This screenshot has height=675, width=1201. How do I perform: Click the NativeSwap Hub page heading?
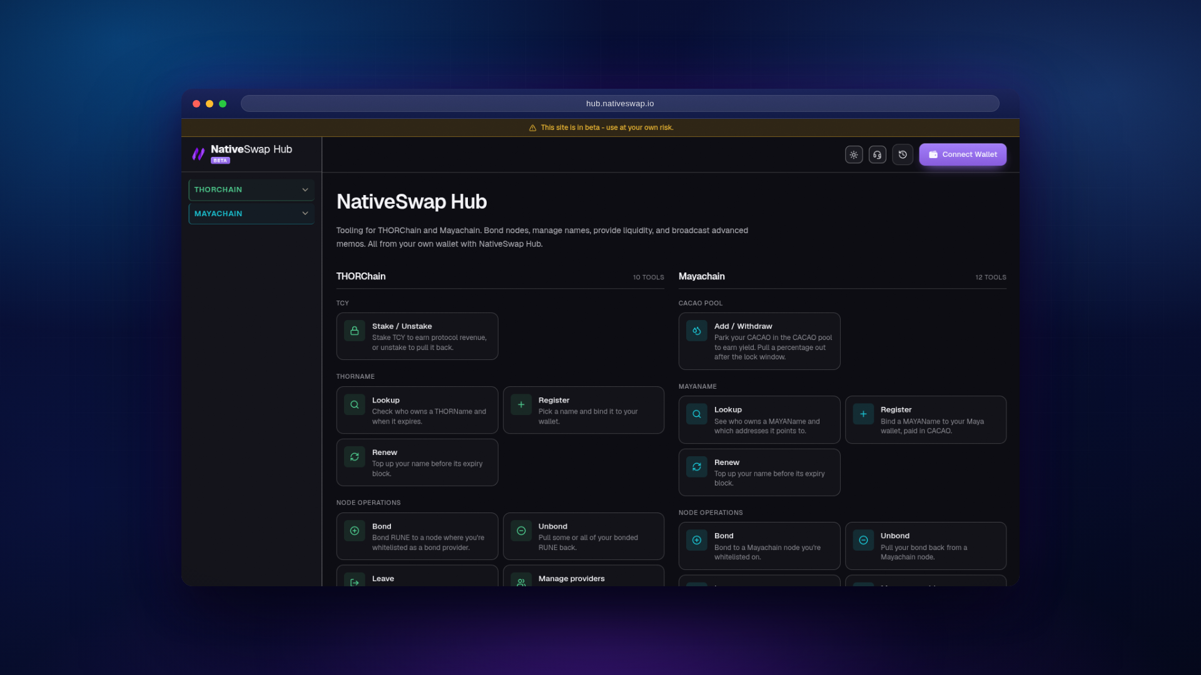412,202
